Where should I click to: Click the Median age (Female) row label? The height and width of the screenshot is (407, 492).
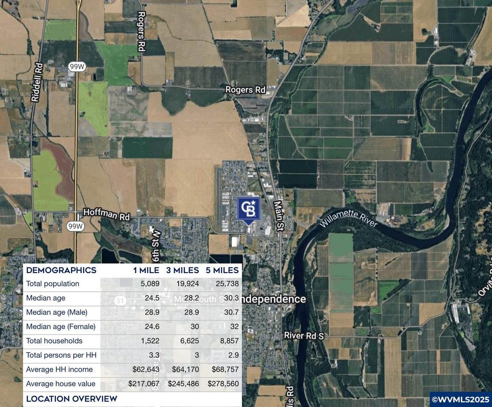click(61, 326)
